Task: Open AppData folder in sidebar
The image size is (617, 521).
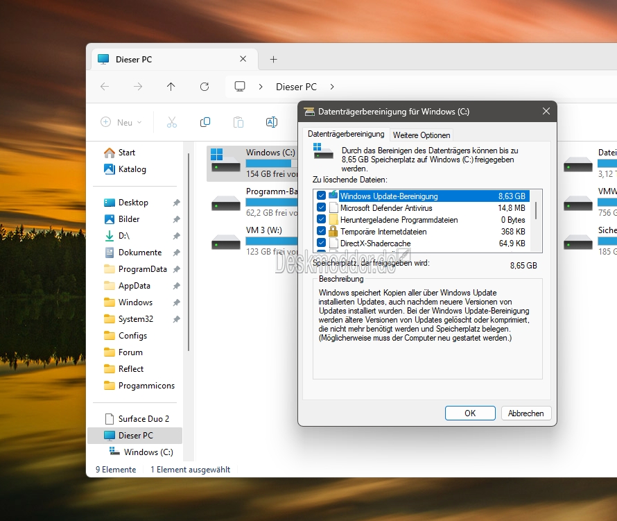Action: click(x=134, y=286)
